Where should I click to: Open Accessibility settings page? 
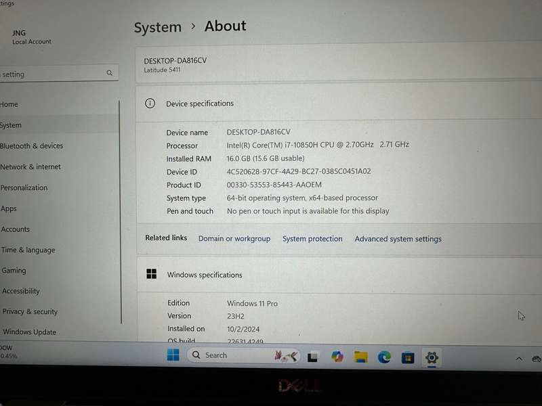point(21,291)
